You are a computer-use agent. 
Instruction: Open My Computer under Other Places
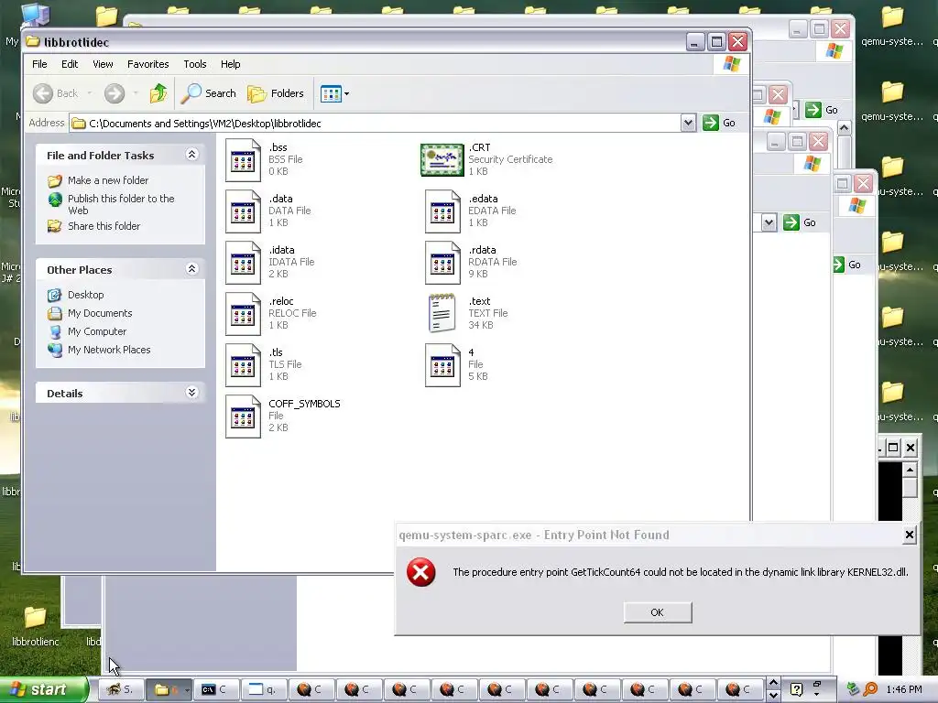point(97,331)
